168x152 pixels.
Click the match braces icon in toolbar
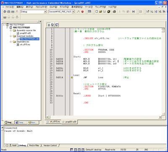134,12
